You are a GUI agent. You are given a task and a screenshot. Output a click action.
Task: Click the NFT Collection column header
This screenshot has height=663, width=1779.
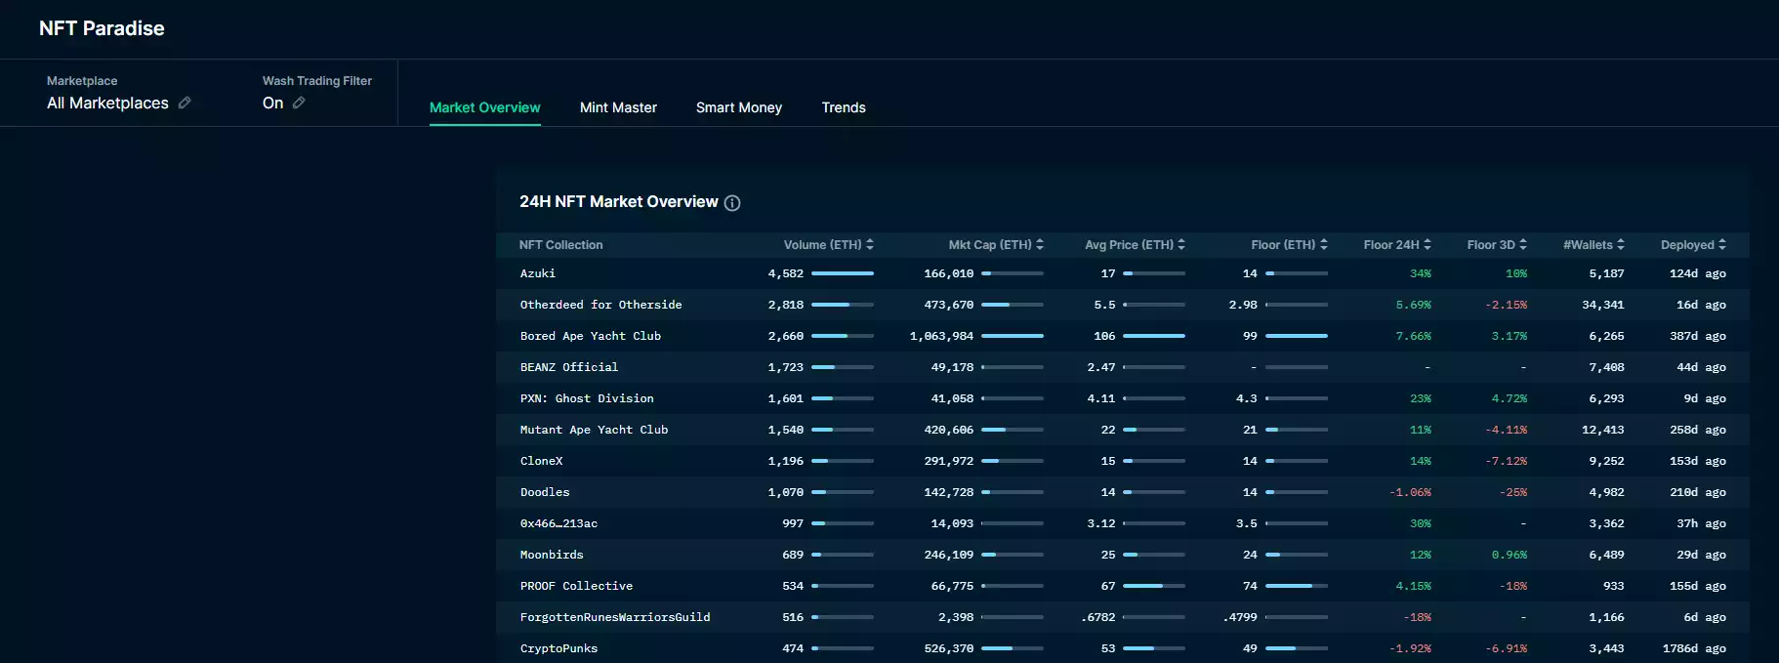(560, 245)
